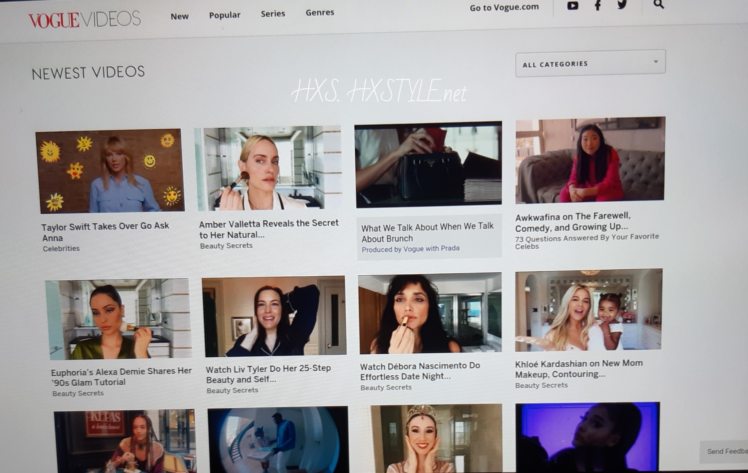
Task: Open the Genres navigation menu
Action: pyautogui.click(x=320, y=12)
